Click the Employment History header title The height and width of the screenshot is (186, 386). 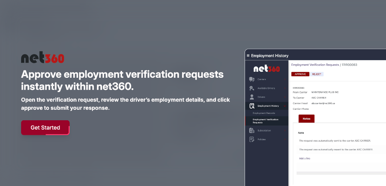[270, 56]
